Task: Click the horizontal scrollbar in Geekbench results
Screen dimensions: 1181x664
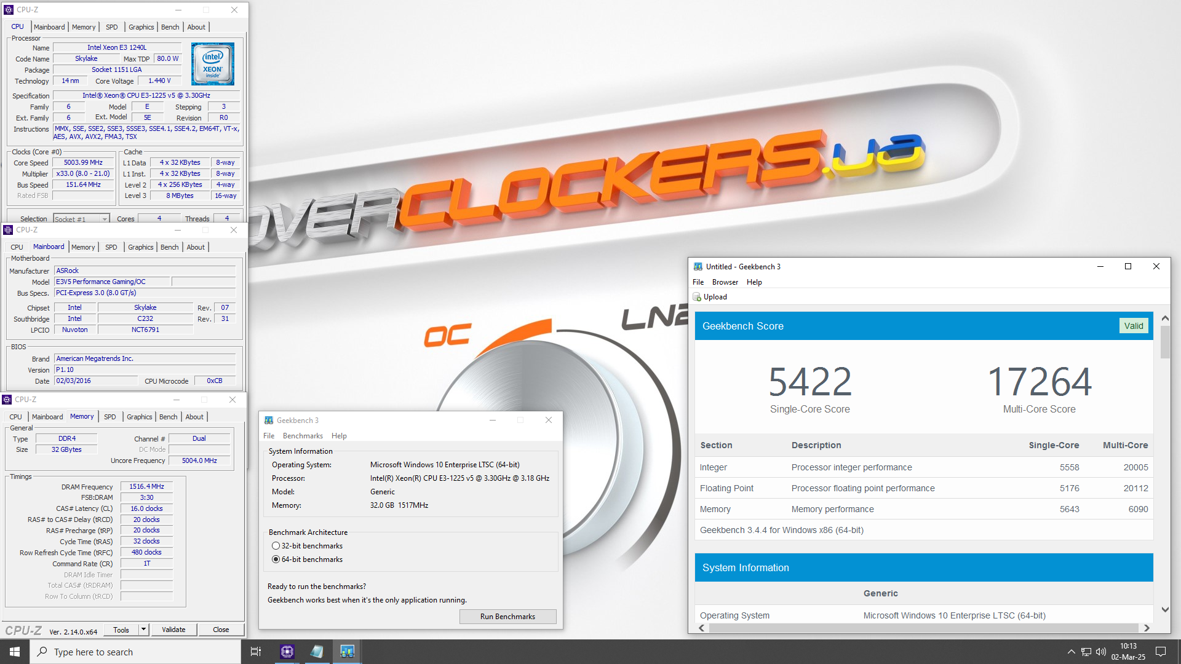Action: click(924, 628)
